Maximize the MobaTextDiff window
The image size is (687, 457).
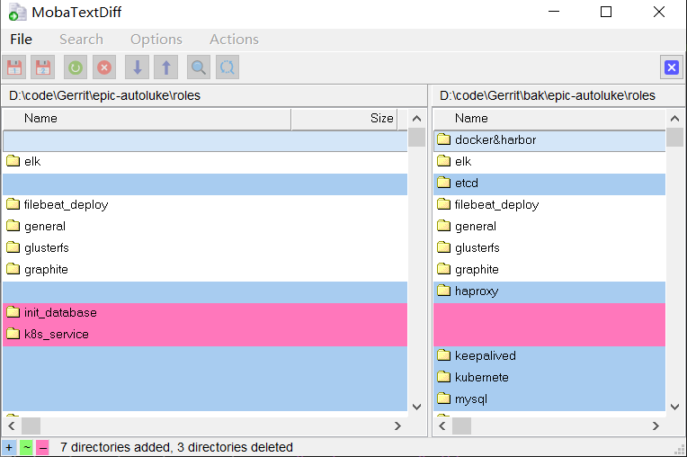click(x=606, y=12)
